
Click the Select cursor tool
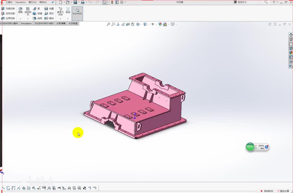(104, 2)
